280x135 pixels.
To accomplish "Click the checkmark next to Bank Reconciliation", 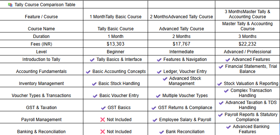I will [x=162, y=132].
